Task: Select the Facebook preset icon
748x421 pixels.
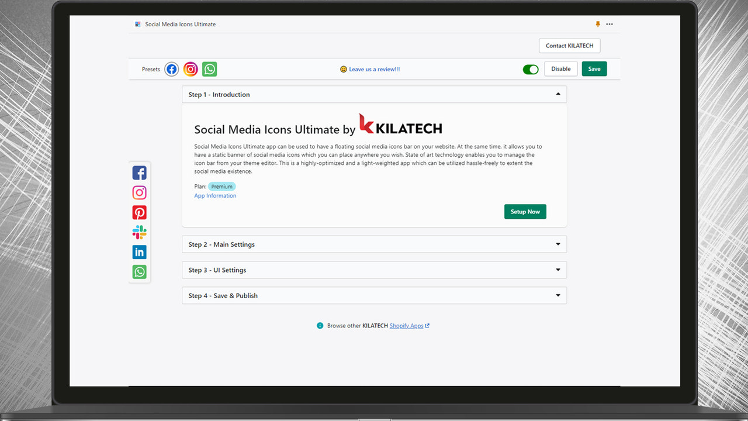Action: click(171, 69)
